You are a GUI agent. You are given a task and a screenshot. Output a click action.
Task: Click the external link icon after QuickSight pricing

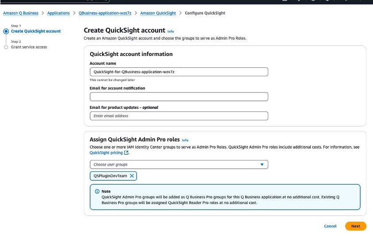pos(126,152)
